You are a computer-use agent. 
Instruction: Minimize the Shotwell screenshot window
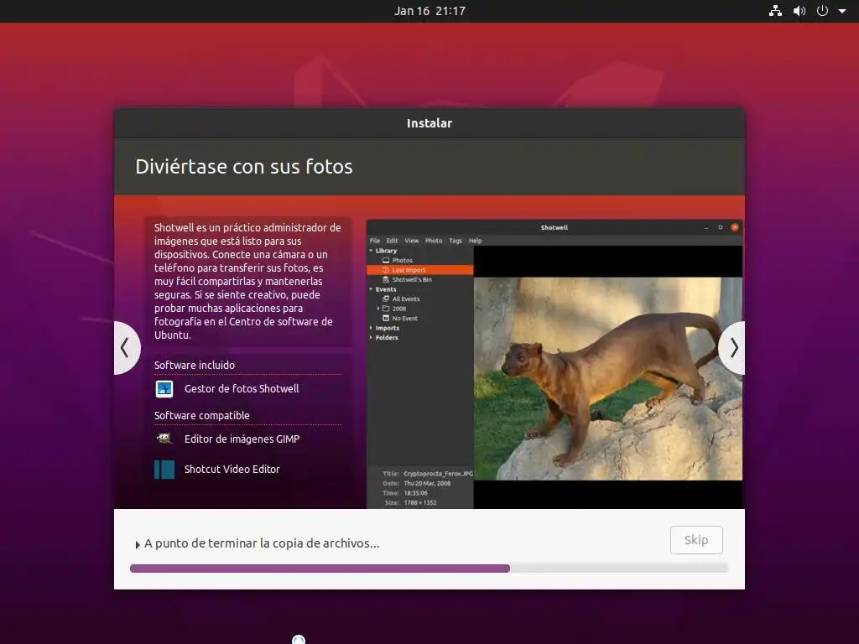pyautogui.click(x=706, y=227)
